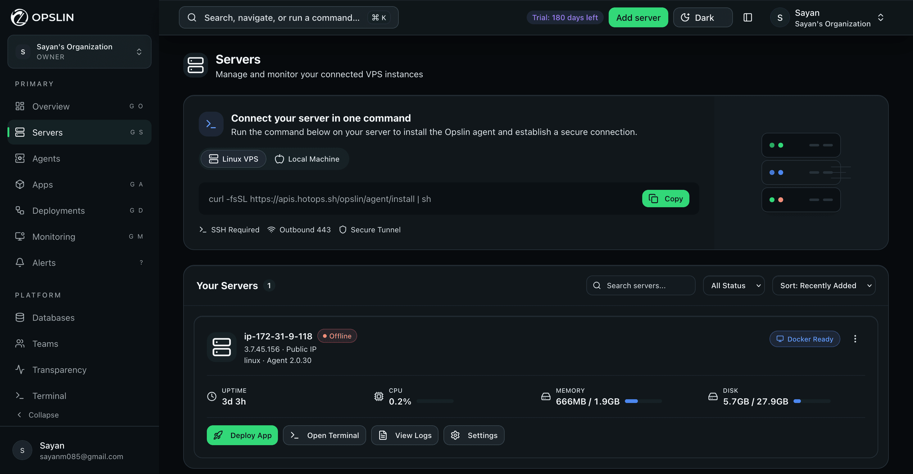Viewport: 913px width, 474px height.
Task: Click the Trial: 180 days left badge
Action: pyautogui.click(x=565, y=17)
